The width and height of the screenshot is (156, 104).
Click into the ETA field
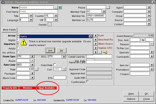click(x=60, y=78)
